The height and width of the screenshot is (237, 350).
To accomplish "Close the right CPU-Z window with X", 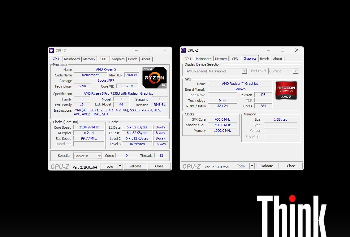I will pos(296,50).
